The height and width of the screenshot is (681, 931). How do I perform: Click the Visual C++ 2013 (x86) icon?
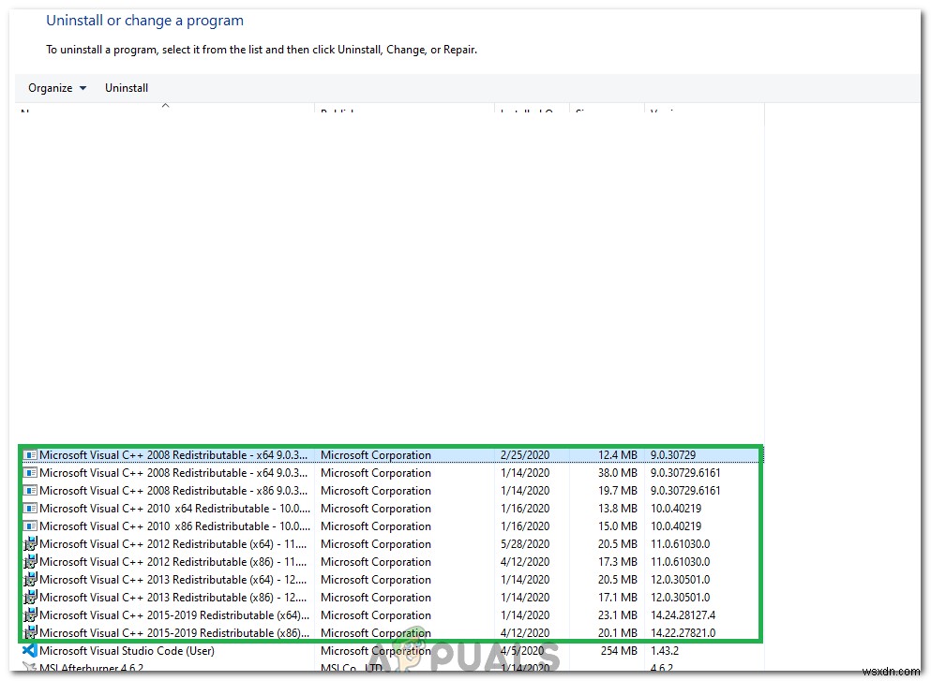click(31, 598)
